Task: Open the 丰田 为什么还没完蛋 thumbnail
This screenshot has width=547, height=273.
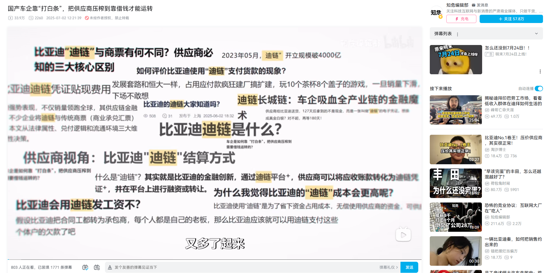Action: (x=456, y=183)
